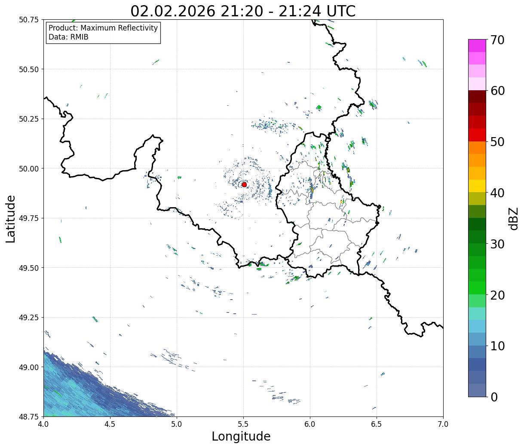Click the bright green swatch just above 20 dBZ
The image size is (524, 447).
tap(477, 288)
